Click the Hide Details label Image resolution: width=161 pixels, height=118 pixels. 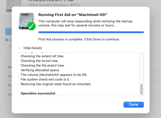coord(33,48)
